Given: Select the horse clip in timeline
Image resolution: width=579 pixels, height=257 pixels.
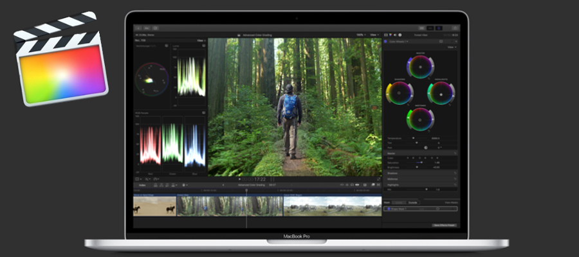Looking at the screenshot, I should (x=154, y=206).
